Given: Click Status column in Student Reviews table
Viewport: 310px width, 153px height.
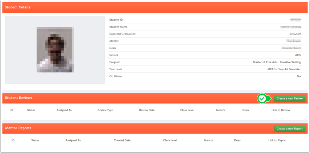Looking at the screenshot, I should (x=31, y=110).
